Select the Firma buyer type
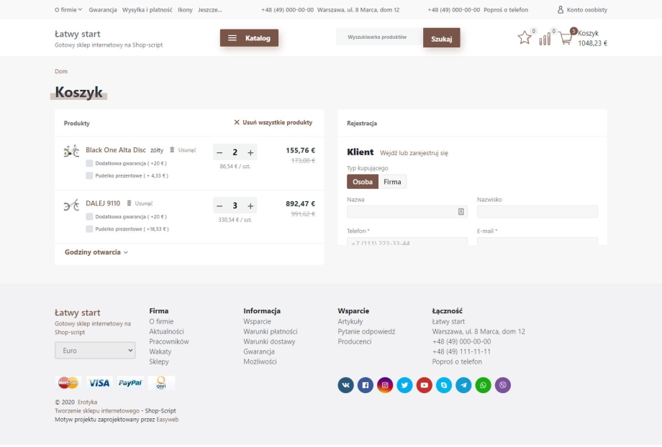The width and height of the screenshot is (662, 447). pyautogui.click(x=392, y=182)
